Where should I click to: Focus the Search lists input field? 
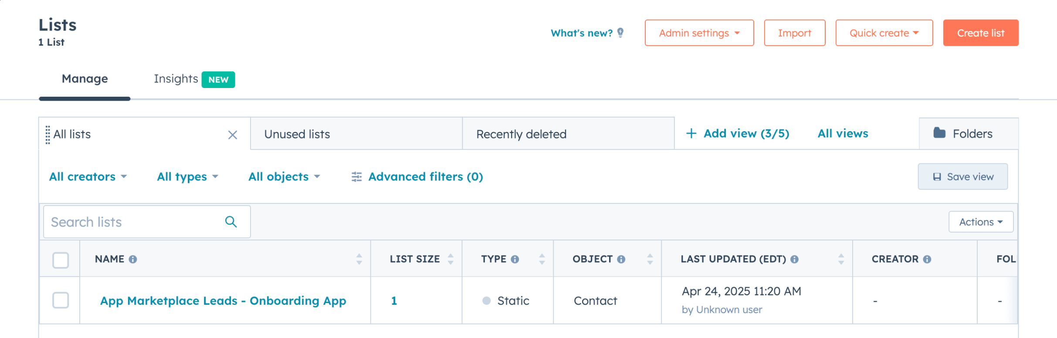tap(147, 222)
